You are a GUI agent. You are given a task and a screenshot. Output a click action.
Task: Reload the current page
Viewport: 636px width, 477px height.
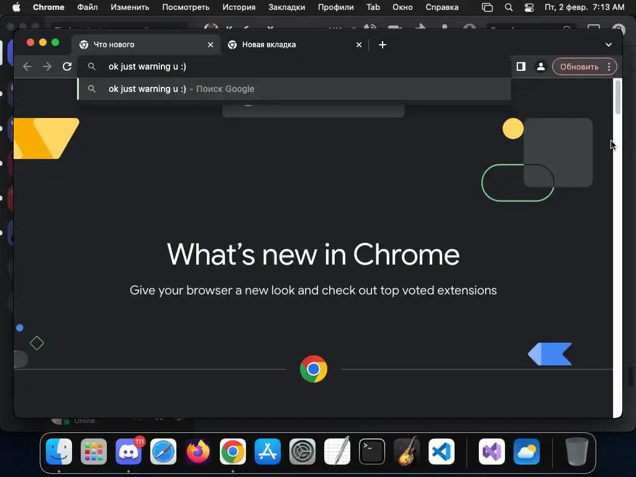point(67,66)
